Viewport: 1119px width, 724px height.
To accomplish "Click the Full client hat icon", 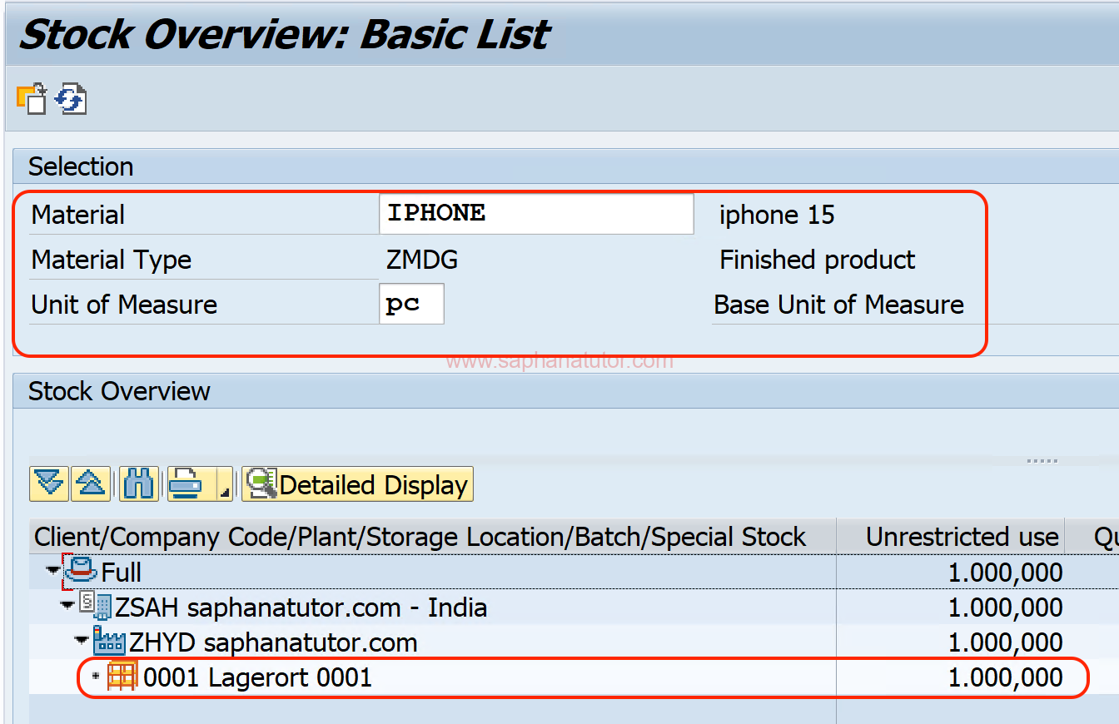I will tap(82, 572).
